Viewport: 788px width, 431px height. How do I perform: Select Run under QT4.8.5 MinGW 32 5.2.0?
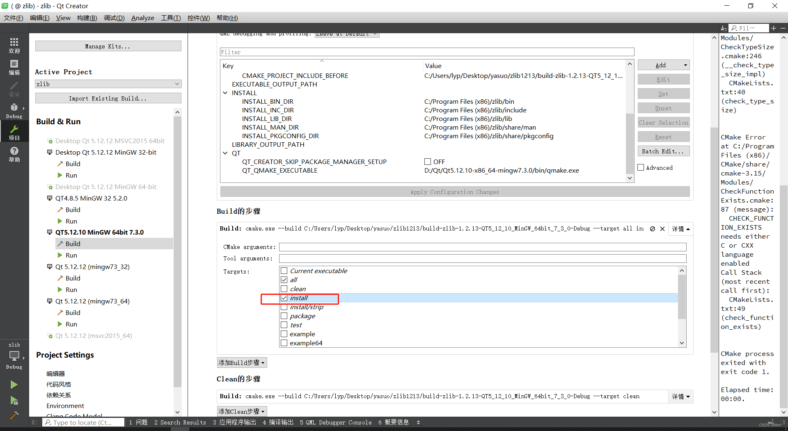[x=71, y=221]
